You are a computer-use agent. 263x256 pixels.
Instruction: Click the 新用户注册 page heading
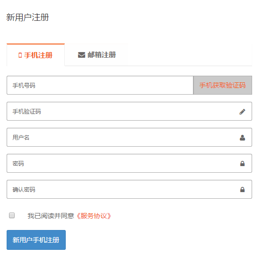(x=27, y=18)
